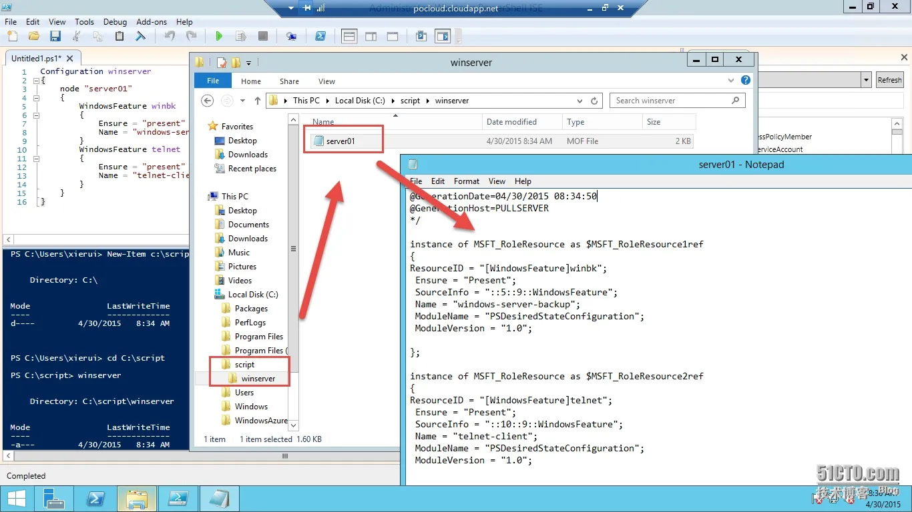Screen dimensions: 912x512
Task: Show script pane on the right icon
Action: (x=371, y=36)
